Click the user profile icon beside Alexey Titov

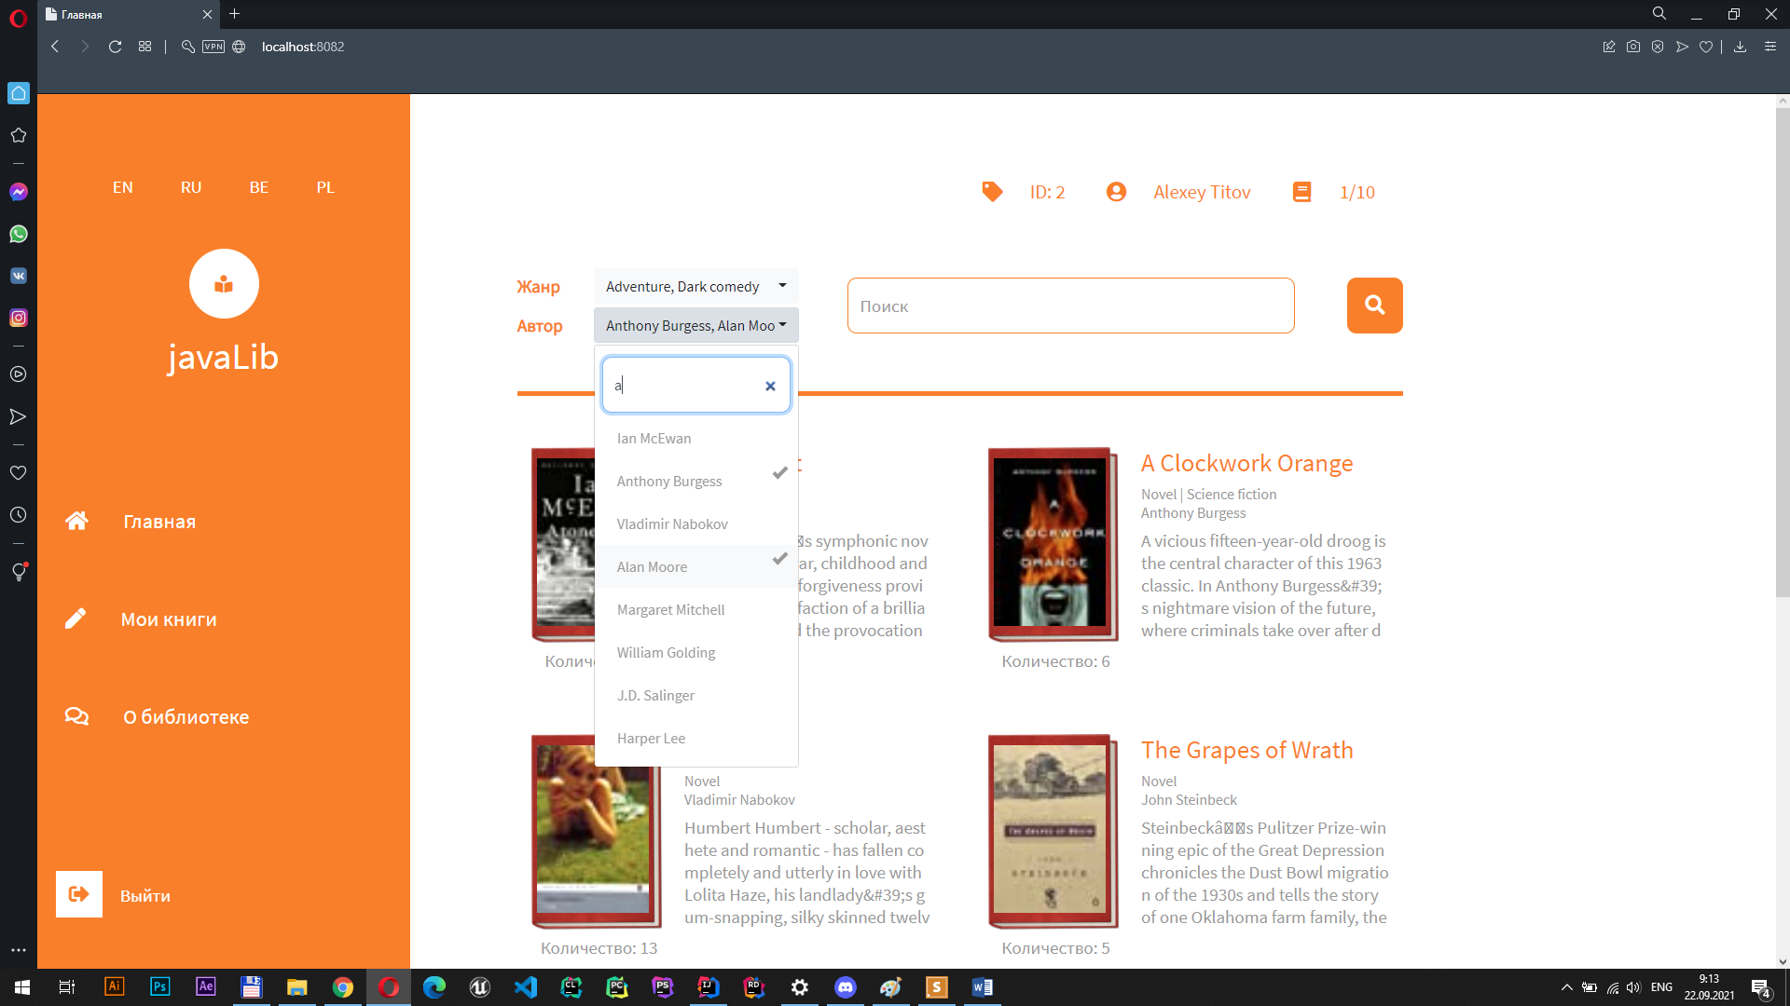(1116, 192)
